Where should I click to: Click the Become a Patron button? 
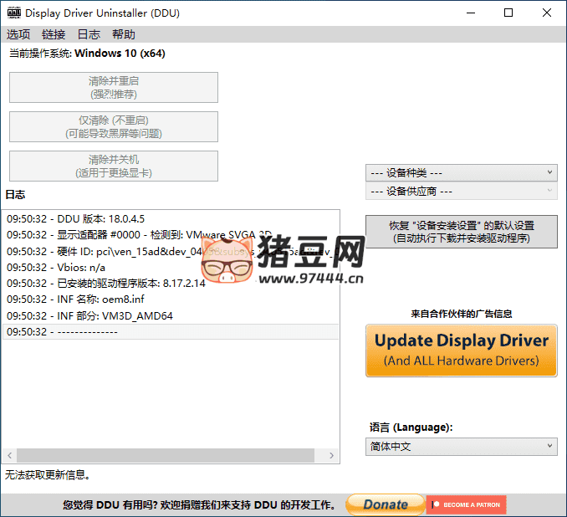(467, 504)
